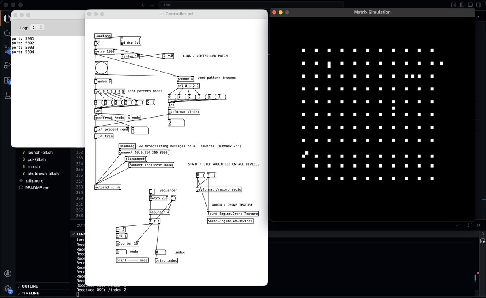Click message box 5 in the pattern indexes row
The height and width of the screenshot is (298, 486).
click(x=222, y=97)
